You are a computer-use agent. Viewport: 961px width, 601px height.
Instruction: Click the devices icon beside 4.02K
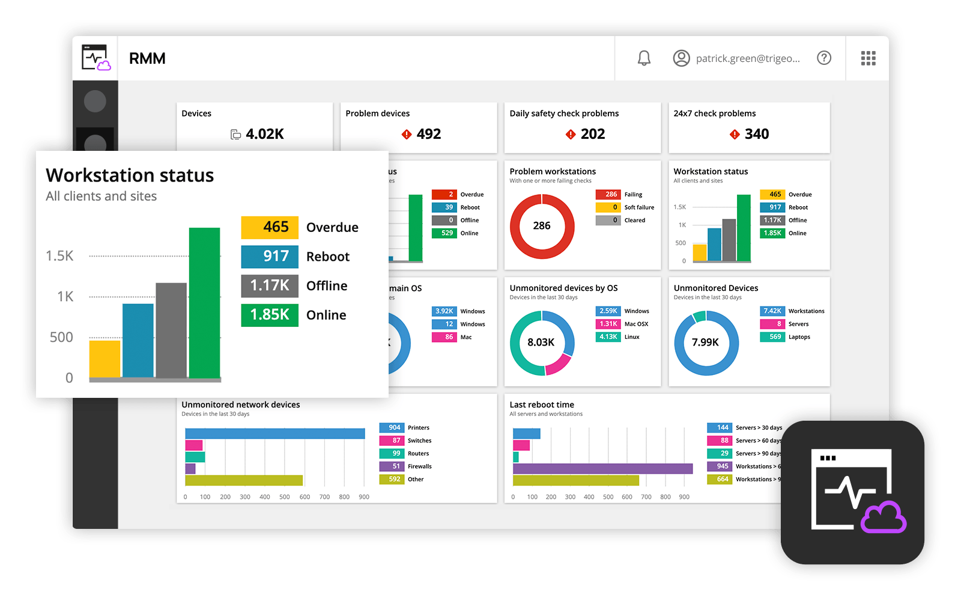pyautogui.click(x=236, y=135)
